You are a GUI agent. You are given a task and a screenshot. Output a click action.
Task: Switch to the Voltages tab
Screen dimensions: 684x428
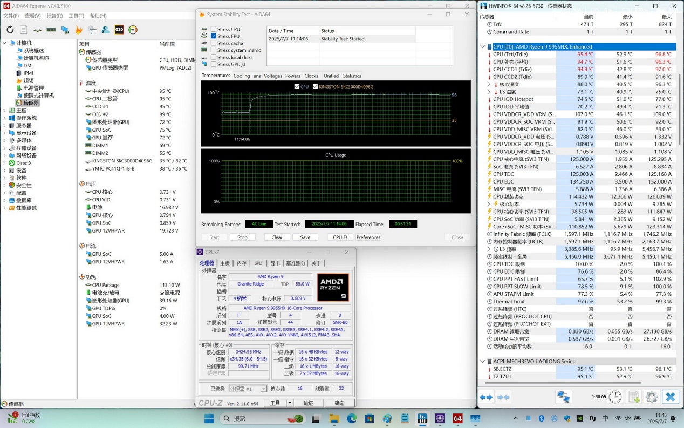(x=273, y=76)
